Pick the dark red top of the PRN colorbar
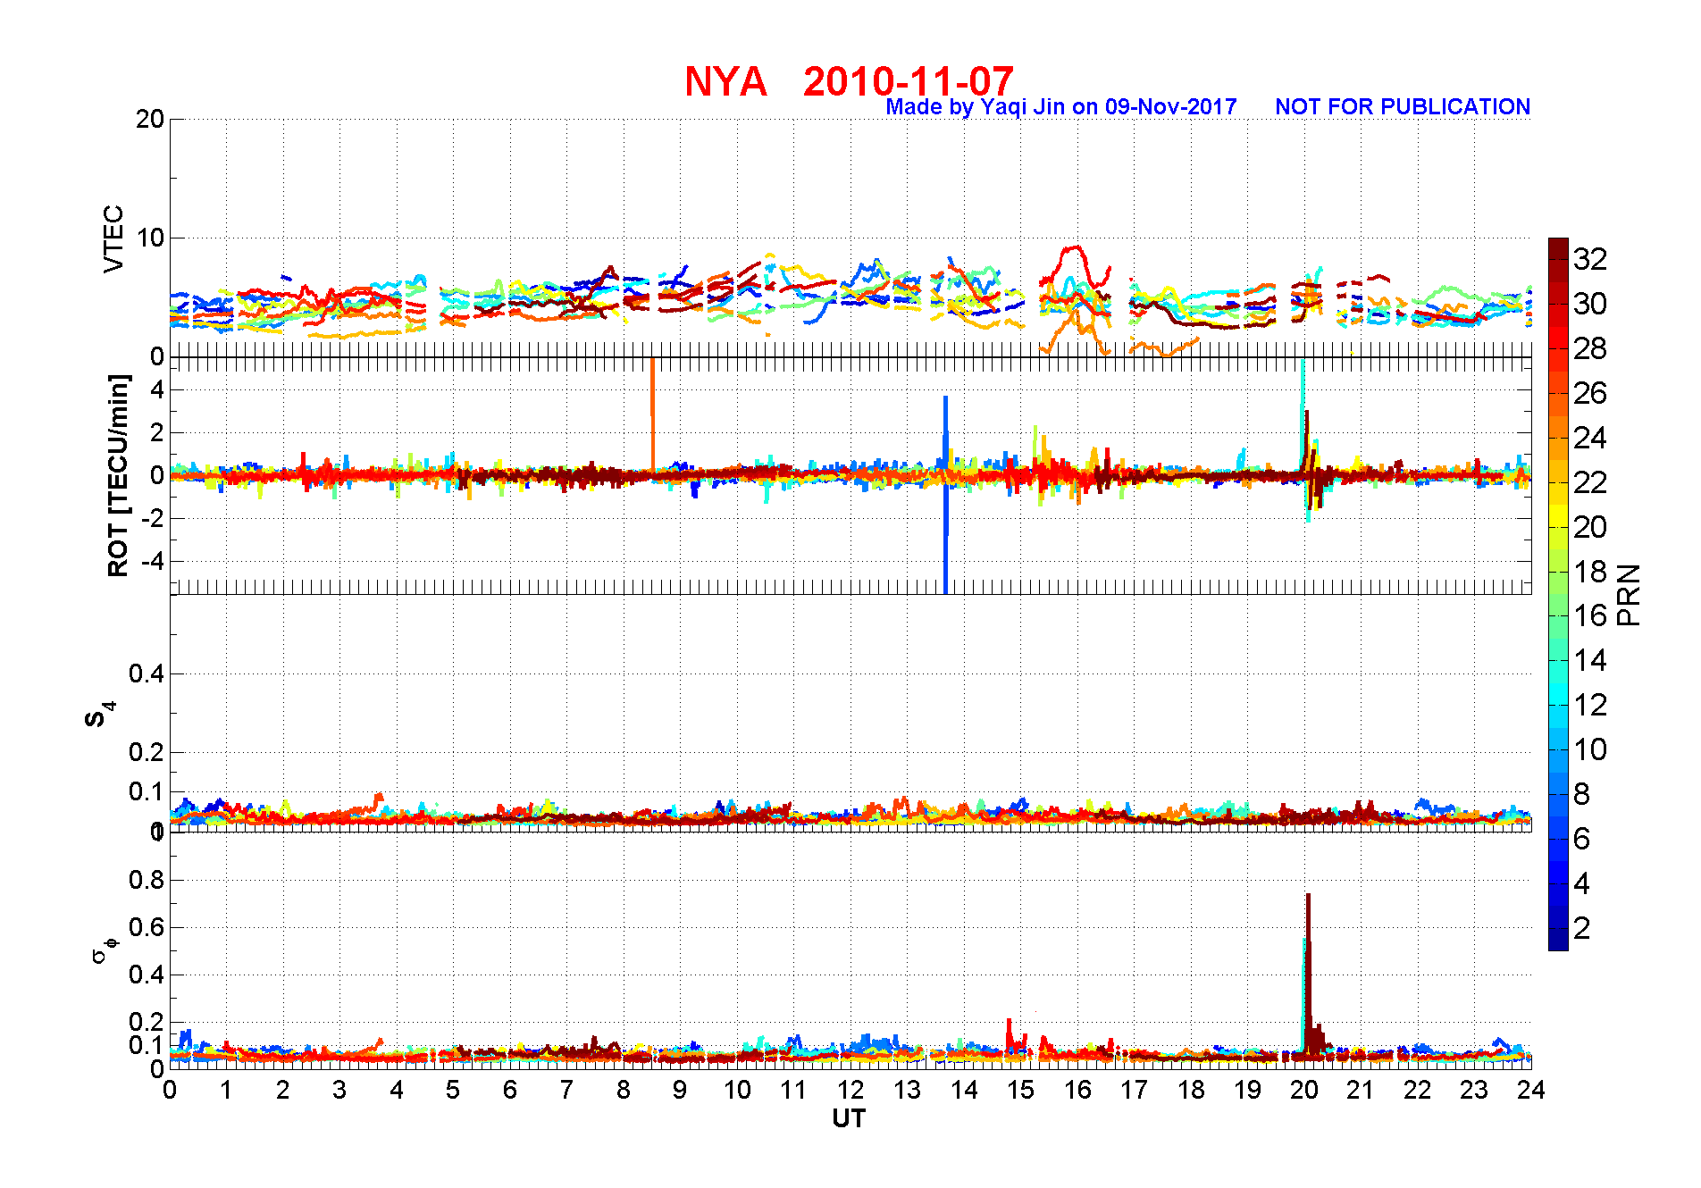This screenshot has height=1188, width=1701. 1558,247
